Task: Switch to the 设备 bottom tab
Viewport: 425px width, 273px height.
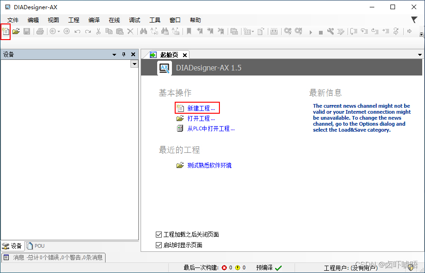Action: (12, 246)
